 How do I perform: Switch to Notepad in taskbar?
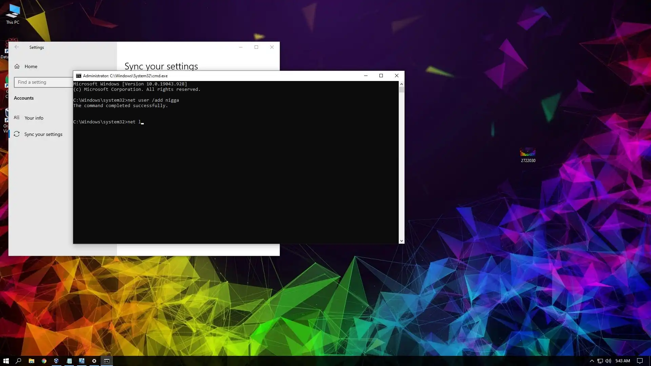69,361
